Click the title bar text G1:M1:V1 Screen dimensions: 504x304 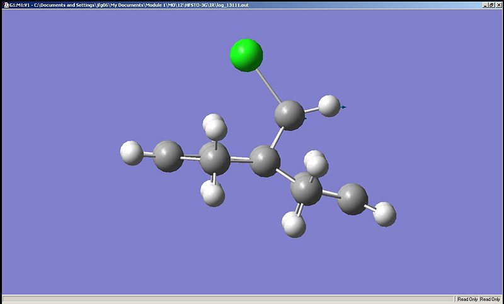click(20, 5)
